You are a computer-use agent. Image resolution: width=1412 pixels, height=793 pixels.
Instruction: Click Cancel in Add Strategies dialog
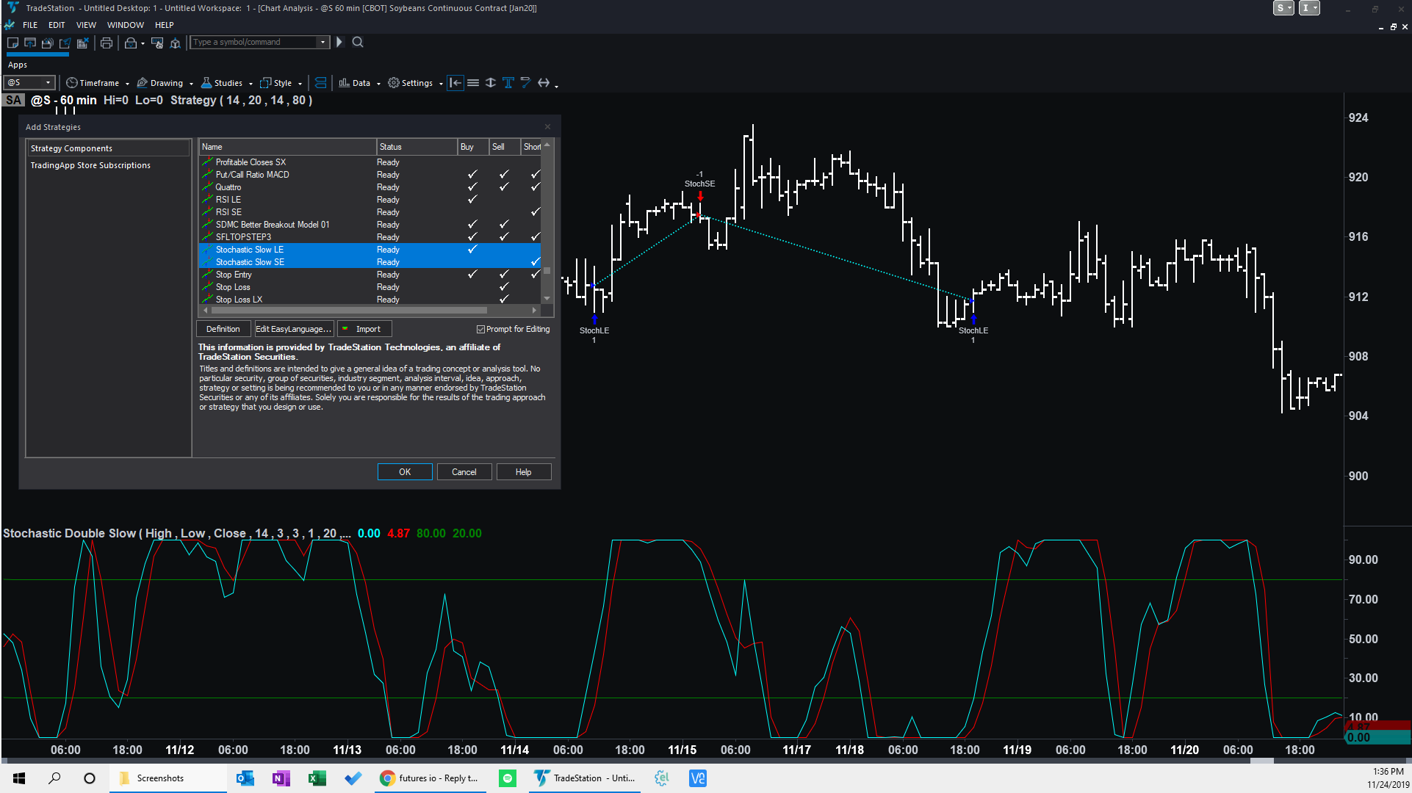pyautogui.click(x=464, y=472)
